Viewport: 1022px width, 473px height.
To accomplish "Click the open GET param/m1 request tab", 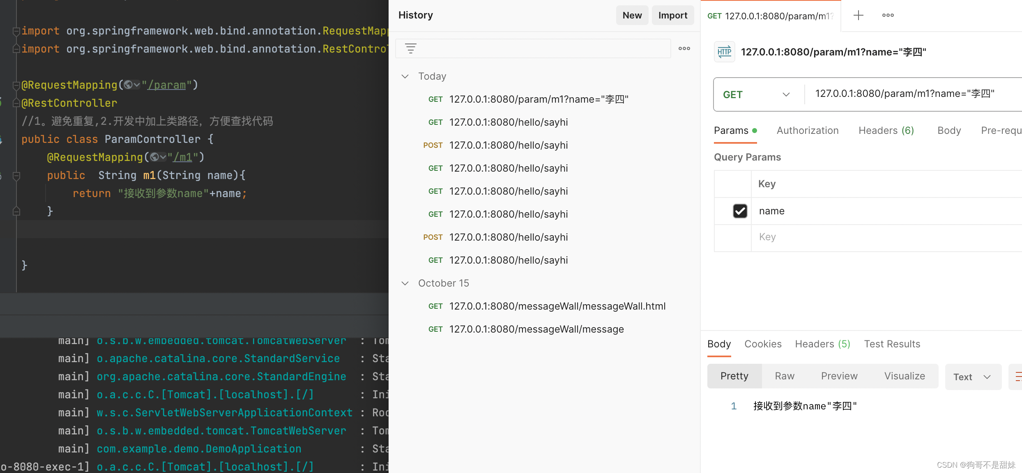I will tap(771, 16).
